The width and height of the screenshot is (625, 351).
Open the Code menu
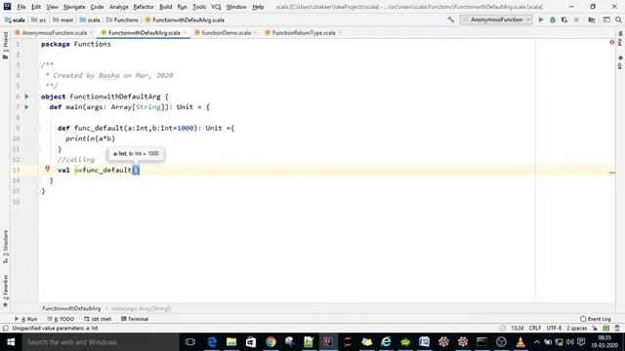[x=97, y=7]
